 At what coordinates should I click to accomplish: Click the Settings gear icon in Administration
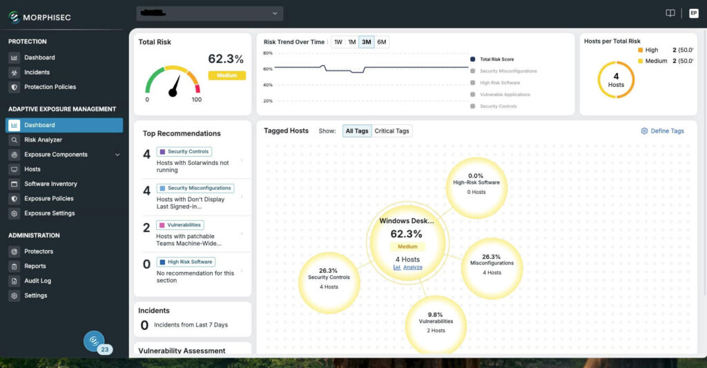tap(14, 296)
